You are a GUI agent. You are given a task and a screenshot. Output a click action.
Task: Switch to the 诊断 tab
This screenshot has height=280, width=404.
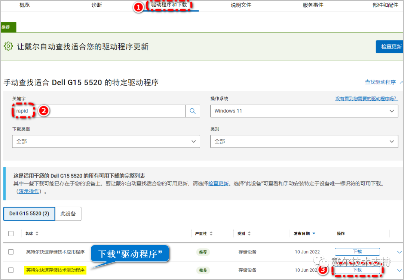(x=97, y=5)
